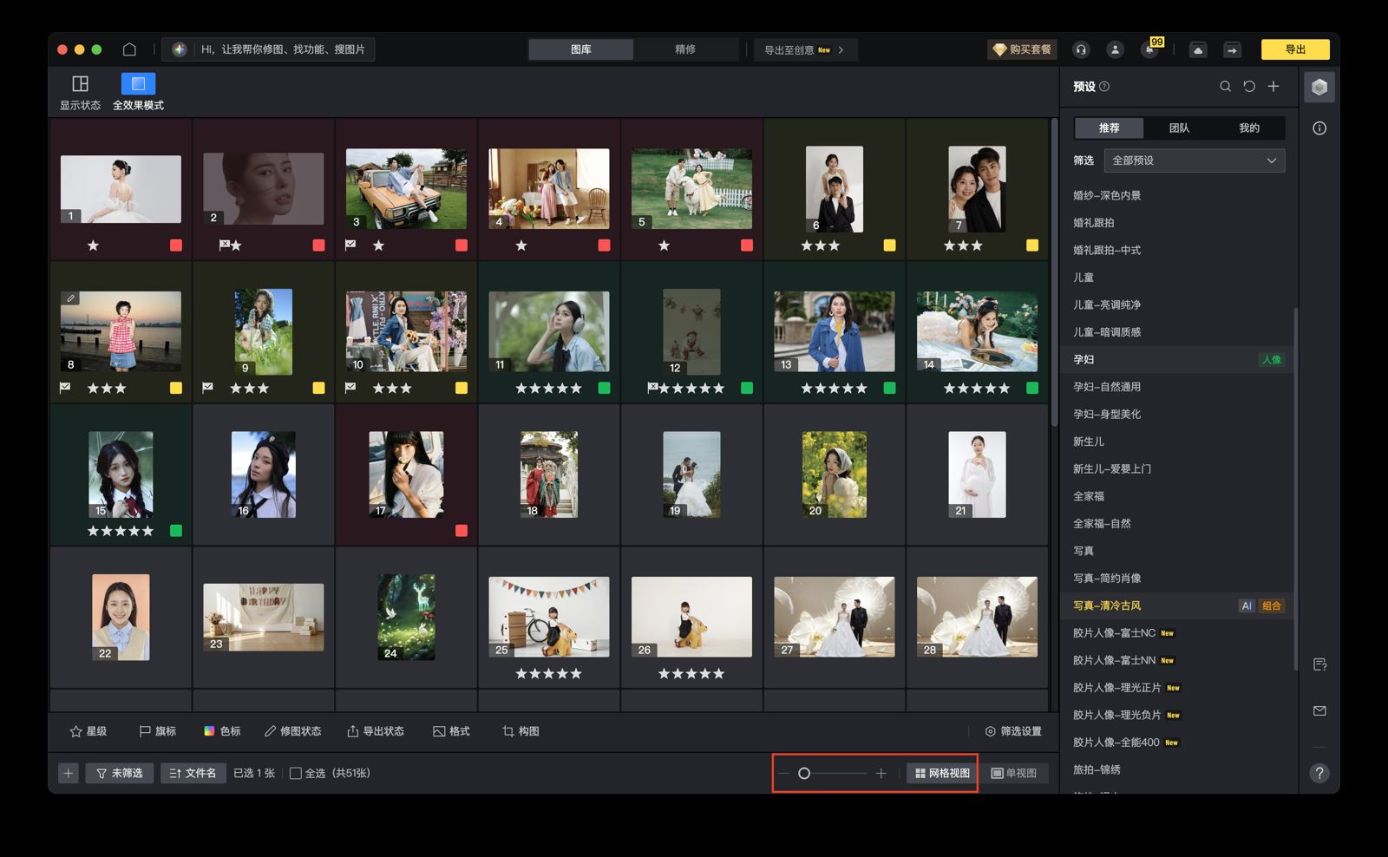
Task: Switch to 单视图 single view
Action: point(1014,773)
